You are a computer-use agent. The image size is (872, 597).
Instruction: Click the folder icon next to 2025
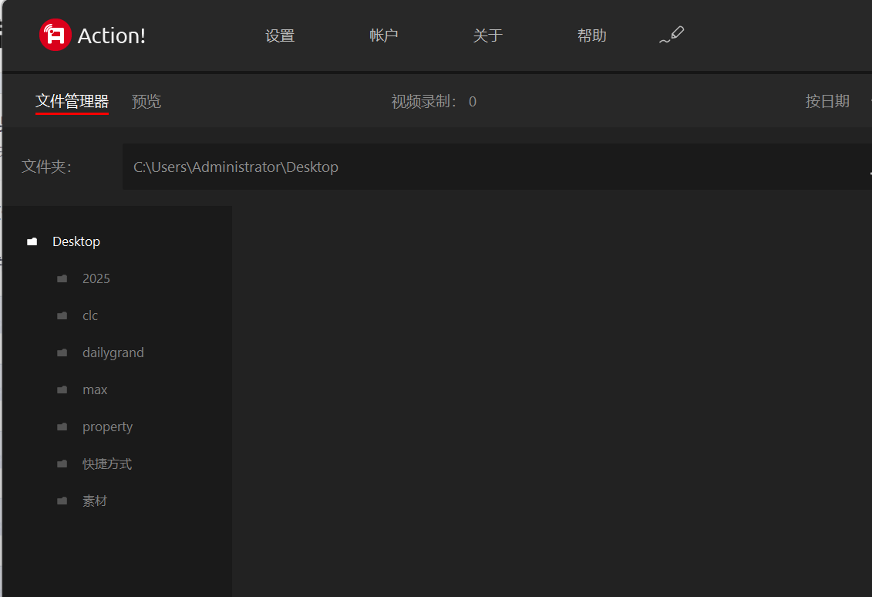tap(62, 278)
